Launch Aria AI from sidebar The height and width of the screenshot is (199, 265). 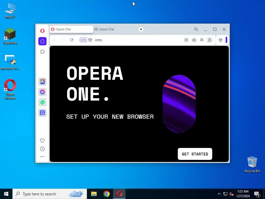point(42,82)
